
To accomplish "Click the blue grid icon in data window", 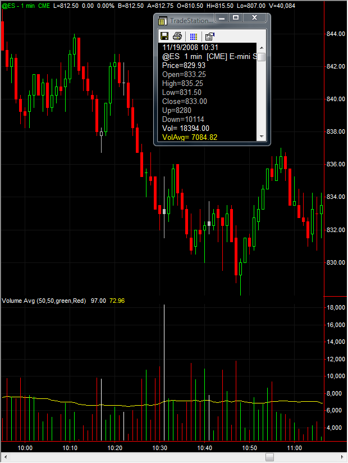I will point(194,37).
